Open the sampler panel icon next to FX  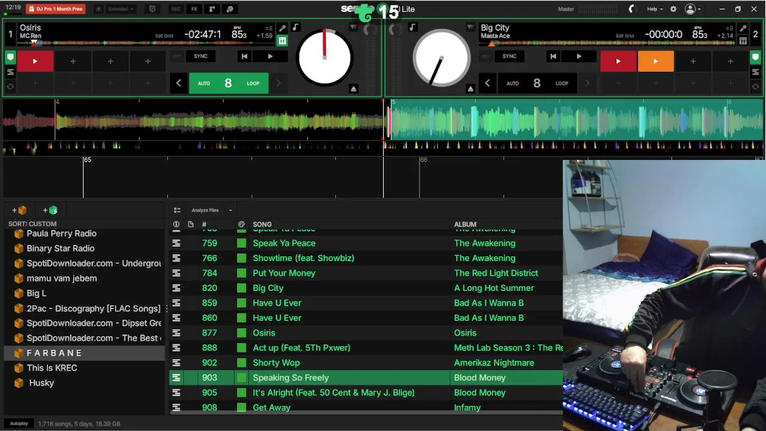point(212,9)
